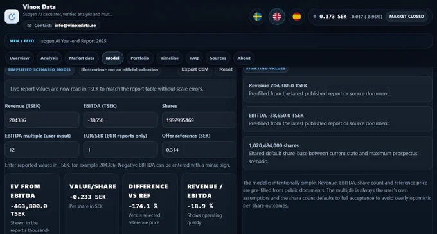Choose the Spanish flag language
This screenshot has height=234, width=437.
pyautogui.click(x=296, y=17)
